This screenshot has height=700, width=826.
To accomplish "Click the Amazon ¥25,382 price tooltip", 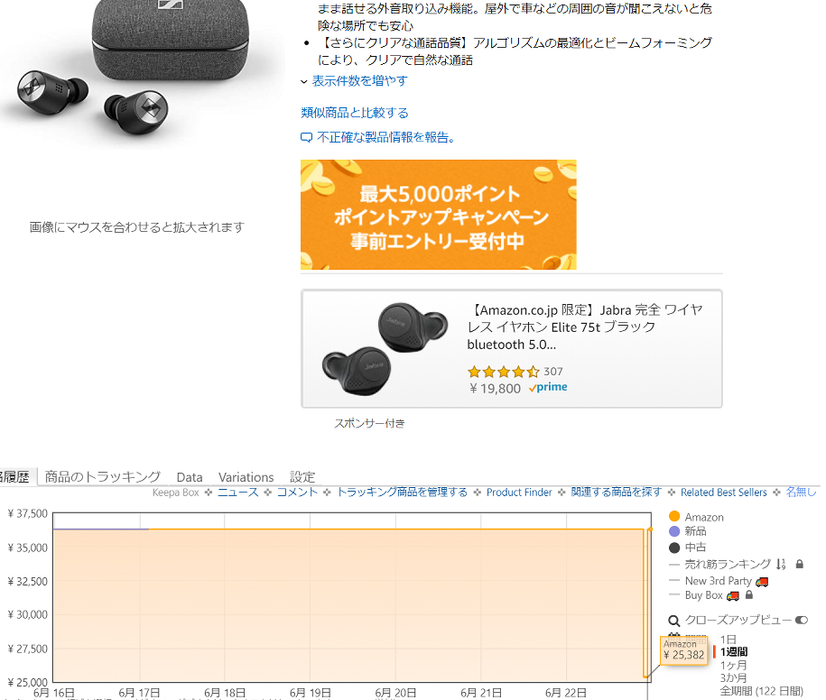I will tap(683, 650).
